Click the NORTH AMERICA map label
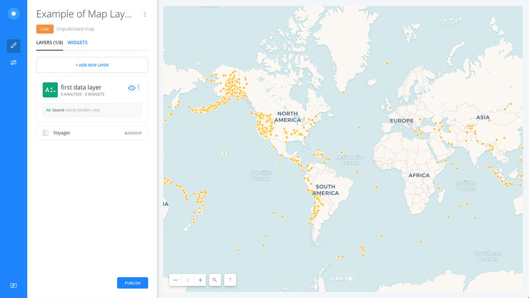 click(x=288, y=117)
